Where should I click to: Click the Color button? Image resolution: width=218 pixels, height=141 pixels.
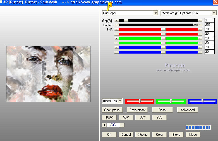(159, 135)
